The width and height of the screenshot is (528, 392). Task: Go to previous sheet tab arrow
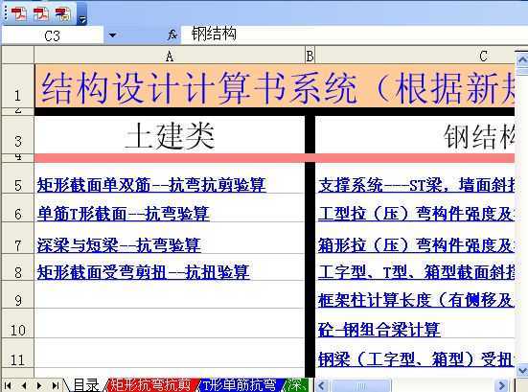[x=24, y=385]
